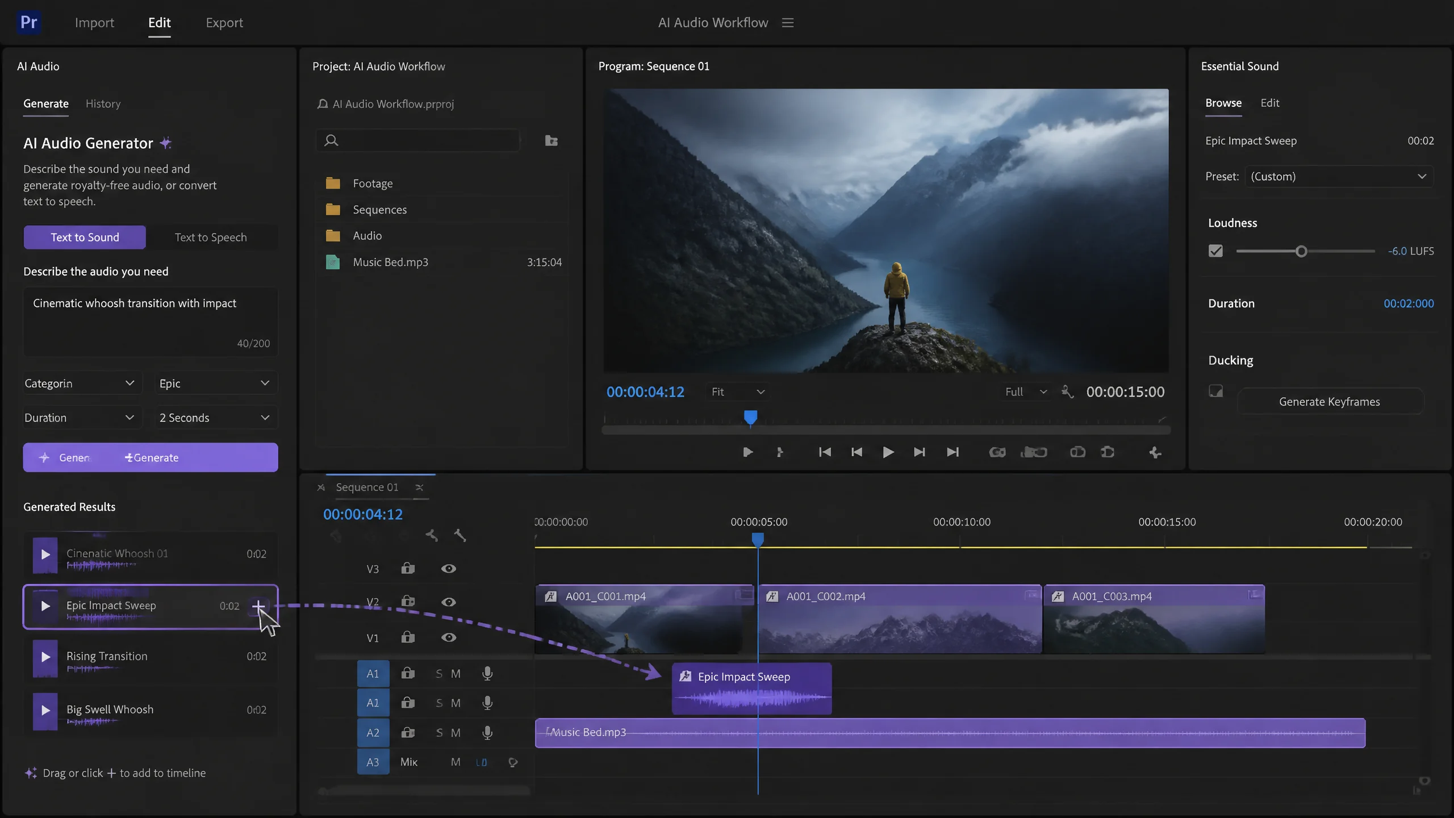1454x818 pixels.
Task: Play the Epic Impact Sweep result
Action: (45, 606)
